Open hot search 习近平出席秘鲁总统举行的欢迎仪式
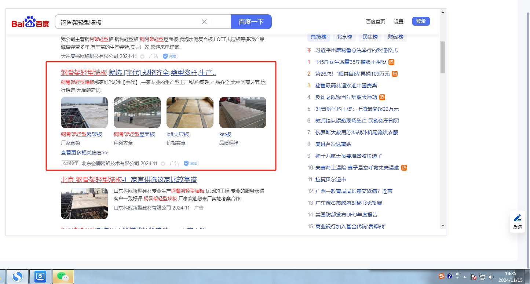530x284 pixels. point(357,50)
